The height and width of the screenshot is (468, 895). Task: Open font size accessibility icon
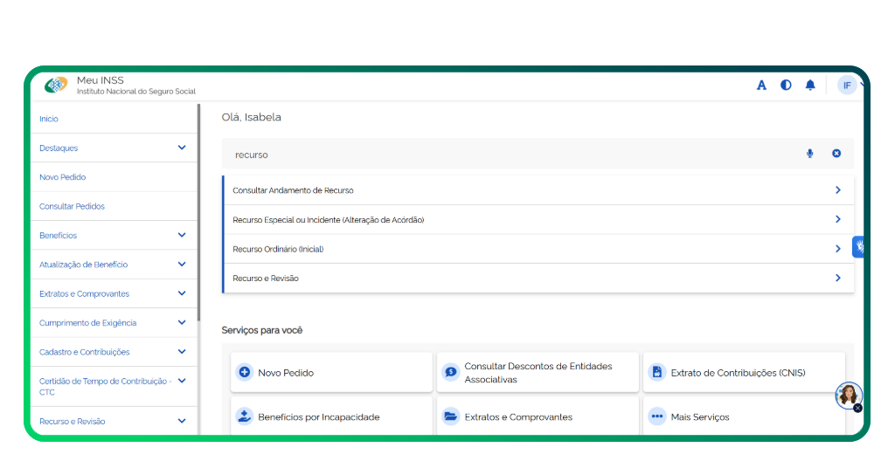click(x=761, y=86)
